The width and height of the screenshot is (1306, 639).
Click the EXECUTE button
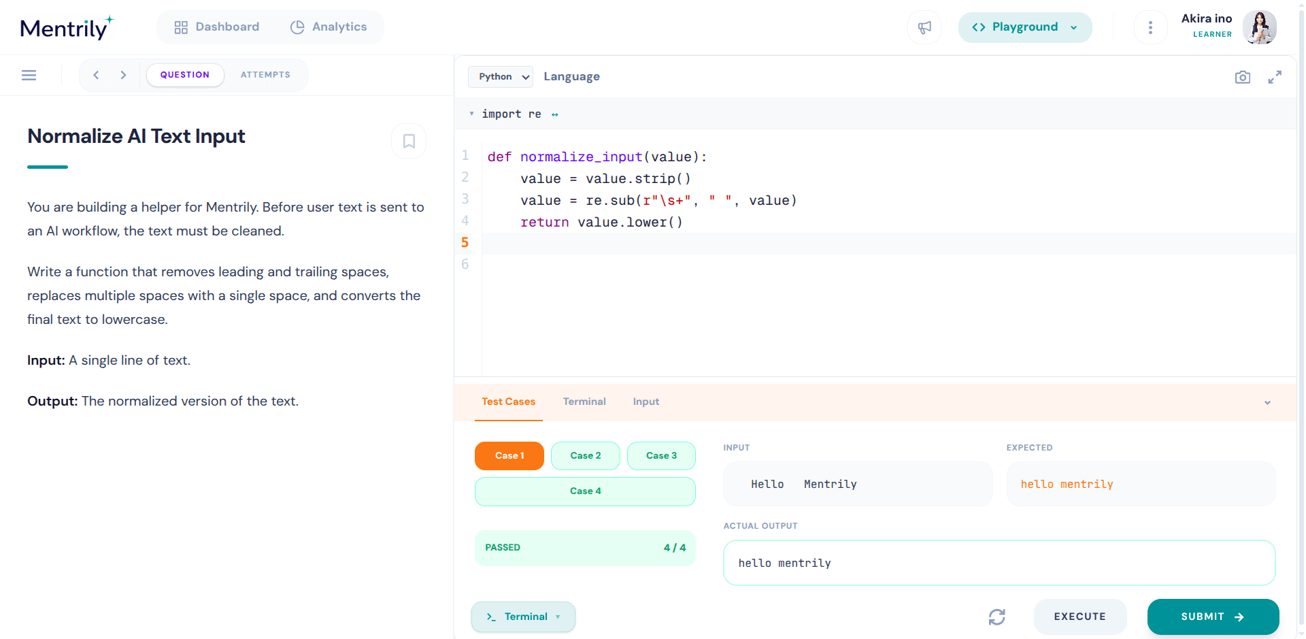pyautogui.click(x=1080, y=617)
